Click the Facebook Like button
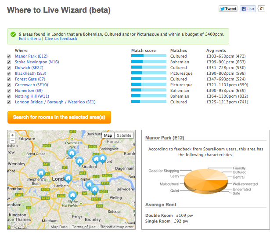Image resolution: width=277 pixels, height=234 pixels. tap(248, 9)
